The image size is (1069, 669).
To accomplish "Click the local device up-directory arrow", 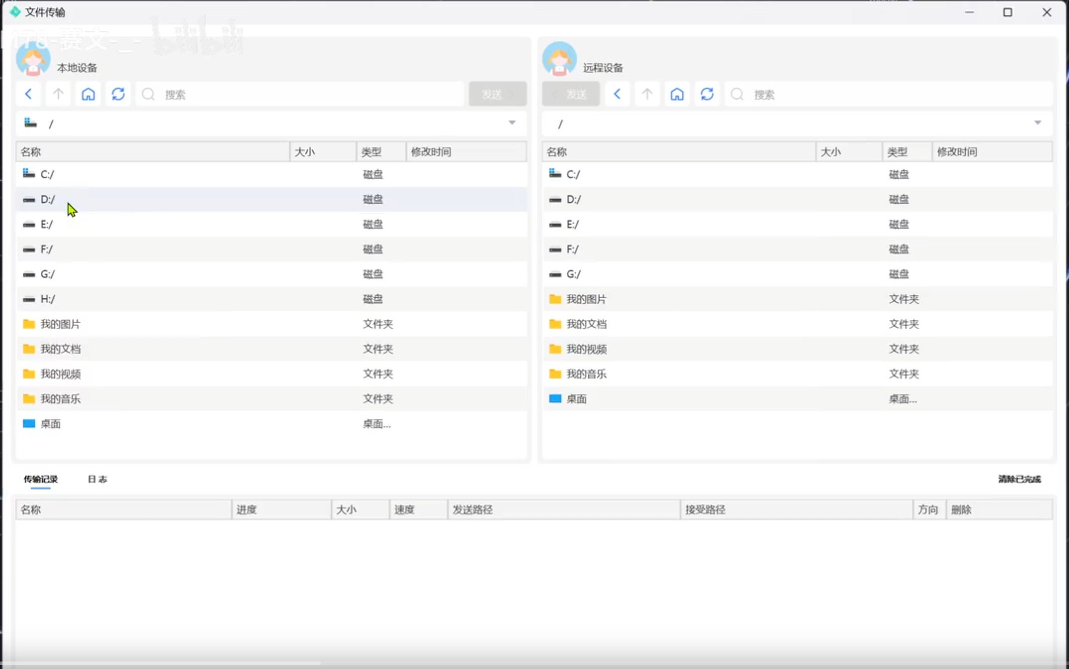I will pyautogui.click(x=58, y=94).
